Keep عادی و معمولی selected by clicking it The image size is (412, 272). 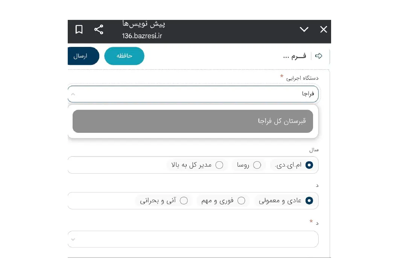(308, 200)
